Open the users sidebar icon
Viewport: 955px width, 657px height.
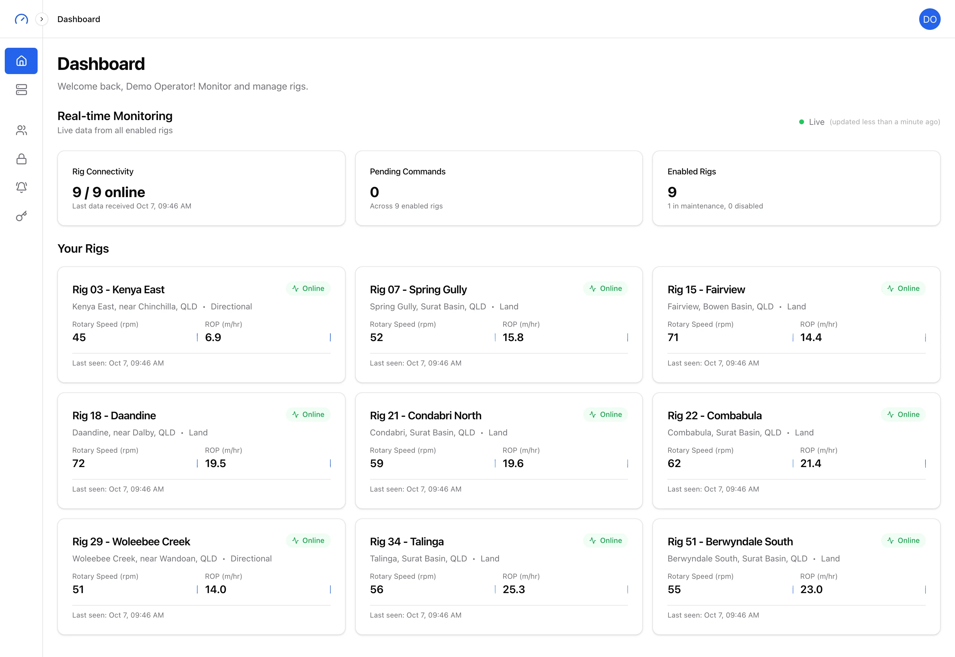click(x=21, y=131)
